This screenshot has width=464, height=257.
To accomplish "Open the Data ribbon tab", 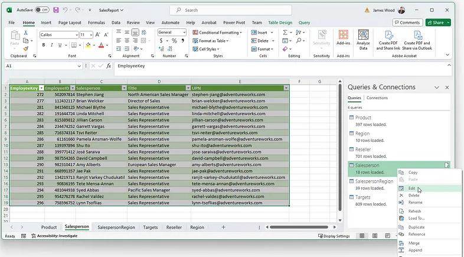I will [116, 22].
